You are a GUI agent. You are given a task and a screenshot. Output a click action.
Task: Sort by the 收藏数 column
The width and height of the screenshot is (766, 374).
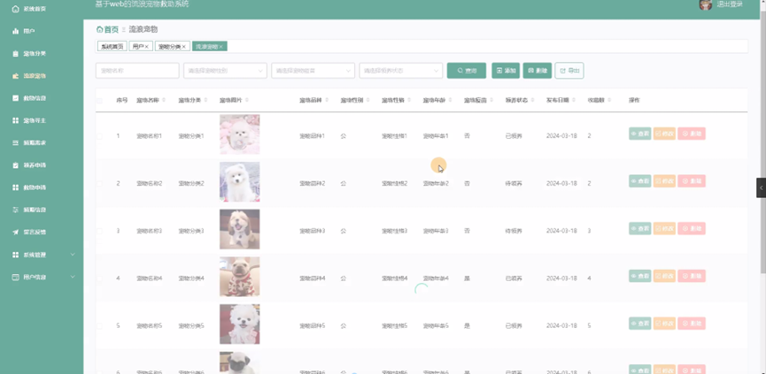pyautogui.click(x=609, y=100)
